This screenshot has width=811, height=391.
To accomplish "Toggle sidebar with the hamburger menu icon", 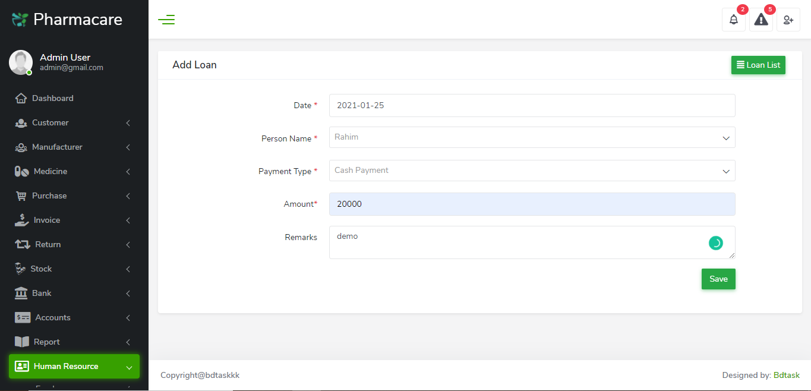I will tap(166, 20).
